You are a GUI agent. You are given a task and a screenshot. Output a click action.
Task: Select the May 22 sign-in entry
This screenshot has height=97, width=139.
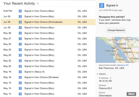click(x=48, y=61)
